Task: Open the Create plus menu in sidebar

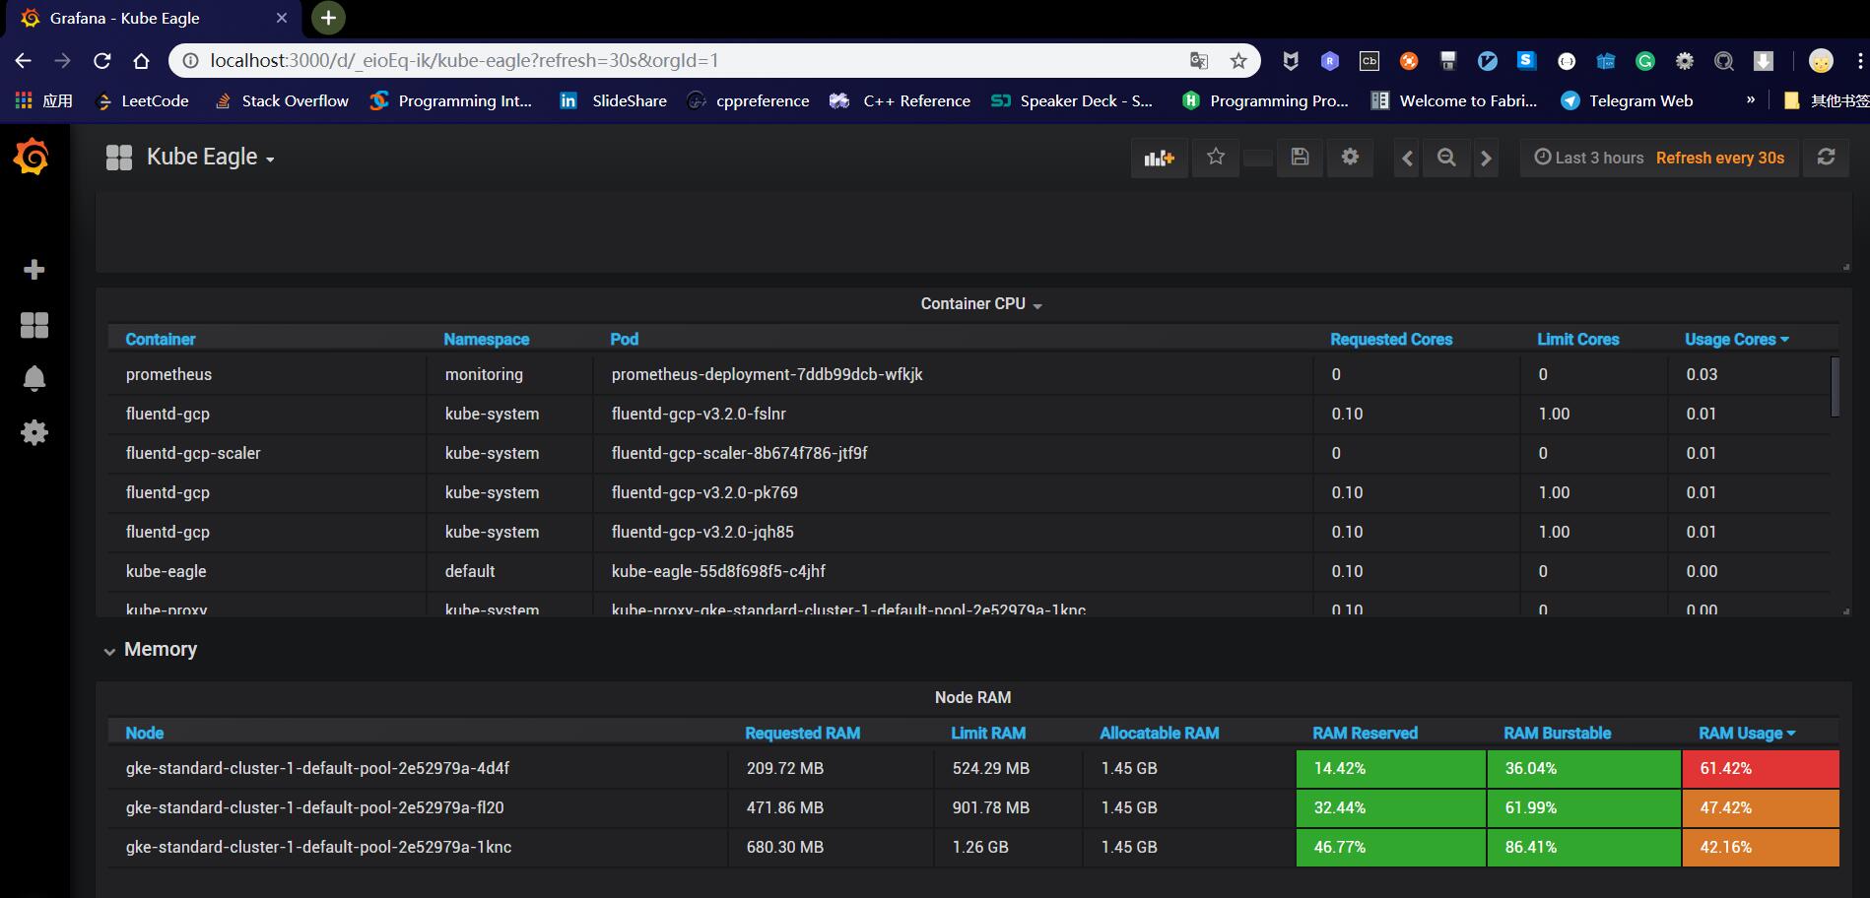Action: [34, 270]
